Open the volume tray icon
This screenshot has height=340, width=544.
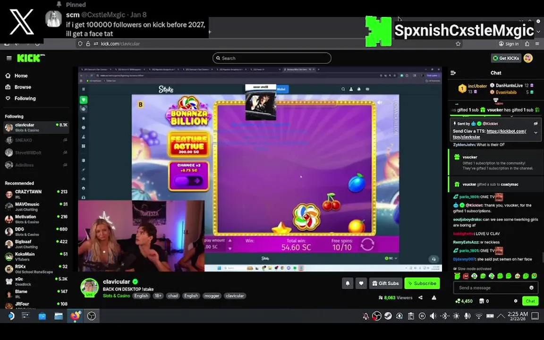coord(433,316)
